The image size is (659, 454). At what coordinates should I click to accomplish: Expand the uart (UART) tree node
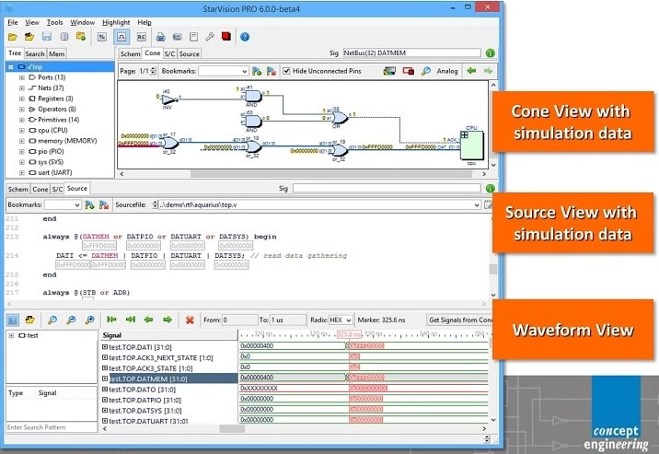click(21, 173)
